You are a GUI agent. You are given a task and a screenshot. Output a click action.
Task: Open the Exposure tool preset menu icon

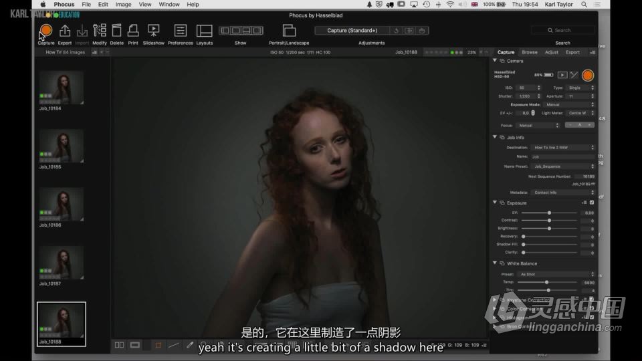(584, 203)
